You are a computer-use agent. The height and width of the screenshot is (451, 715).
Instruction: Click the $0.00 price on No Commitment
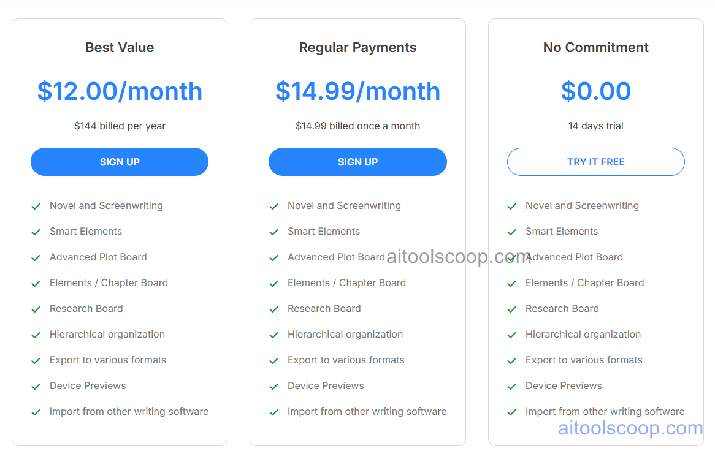595,91
